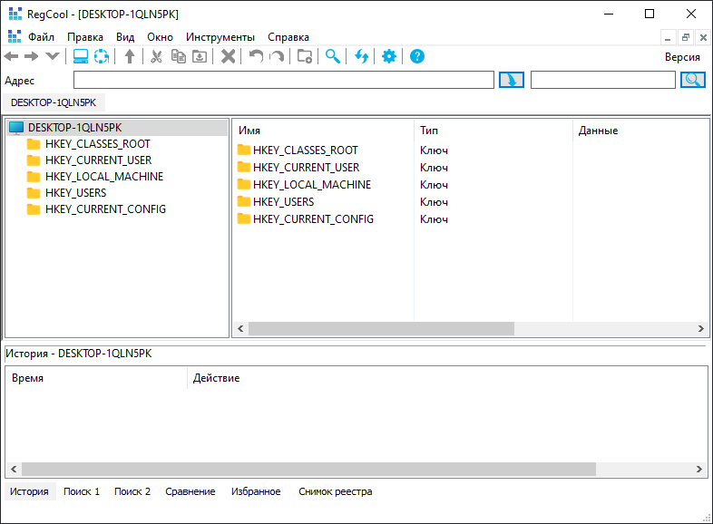This screenshot has width=713, height=524.
Task: Click the Forward arrow in toolbar
Action: pyautogui.click(x=32, y=57)
